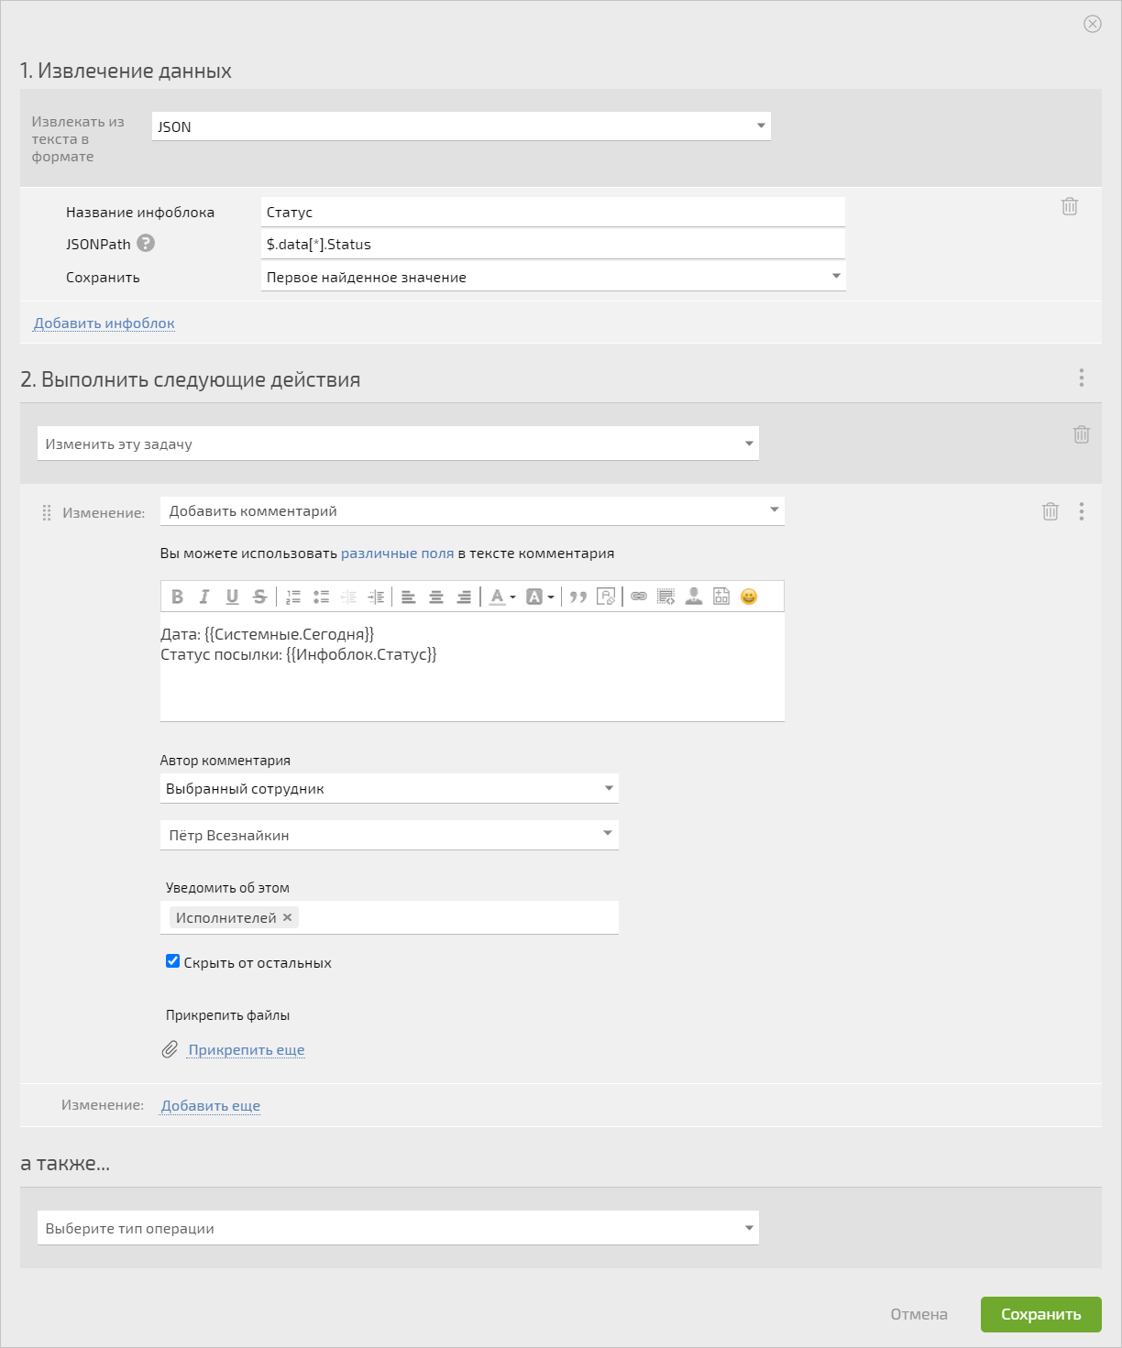Image resolution: width=1122 pixels, height=1348 pixels.
Task: Toggle bold formatting in comment editor
Action: (x=177, y=597)
